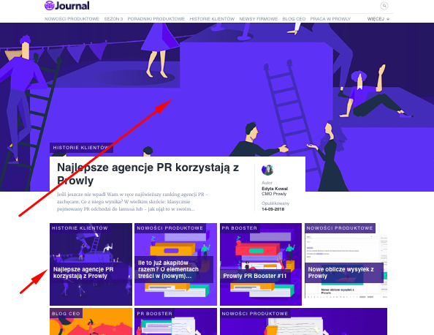Open the Ile to już akapitów razem card
The image size is (434, 335).
[175, 264]
